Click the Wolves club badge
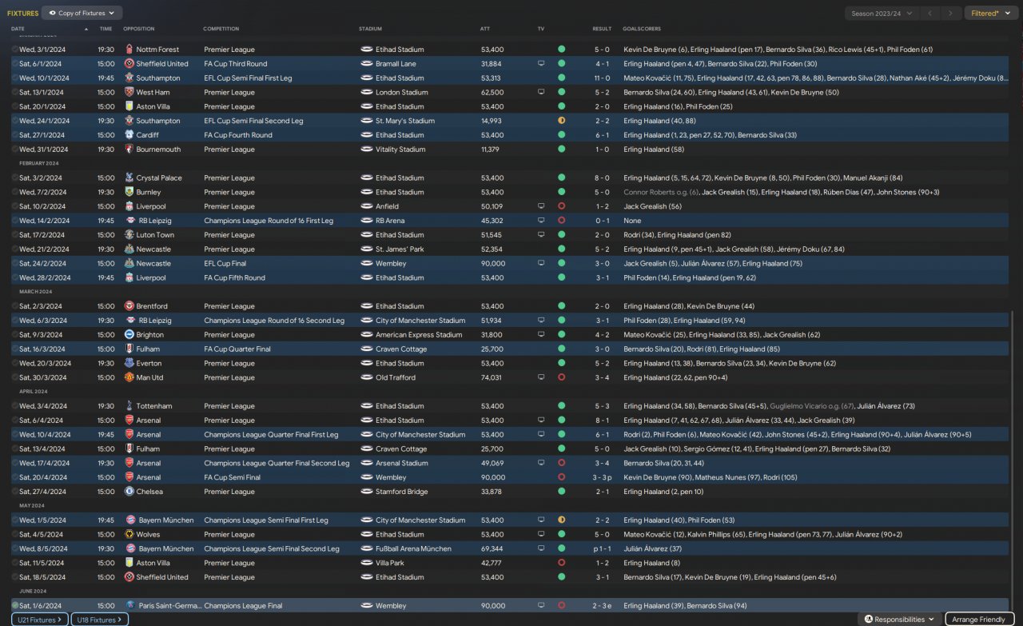1023x626 pixels. pyautogui.click(x=129, y=535)
